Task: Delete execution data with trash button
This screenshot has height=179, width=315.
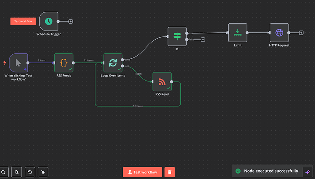Action: (169, 172)
